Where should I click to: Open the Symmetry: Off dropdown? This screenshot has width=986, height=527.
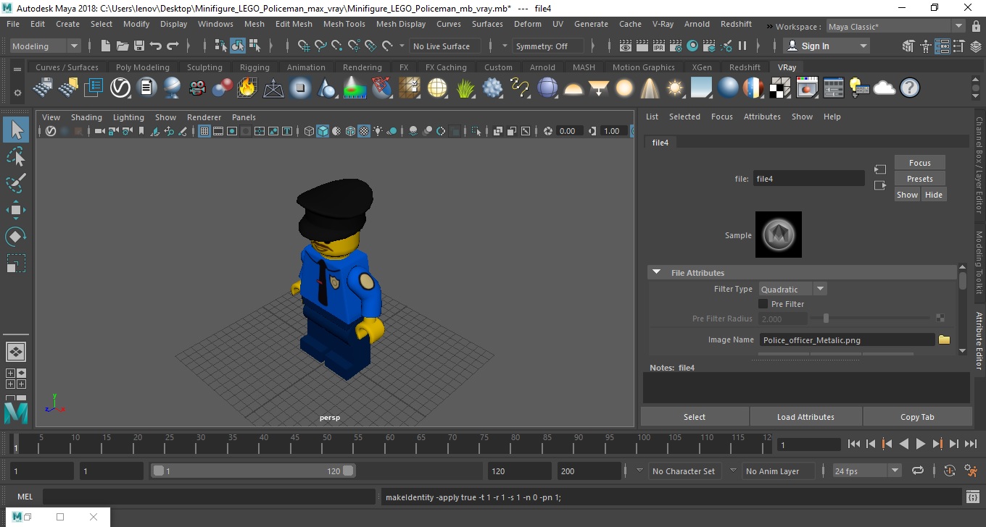[548, 46]
